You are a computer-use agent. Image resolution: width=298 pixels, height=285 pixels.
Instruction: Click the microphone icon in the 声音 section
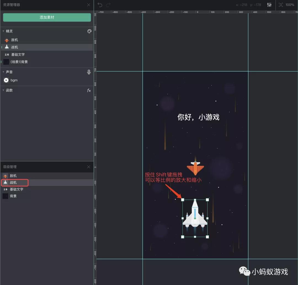[x=89, y=72]
